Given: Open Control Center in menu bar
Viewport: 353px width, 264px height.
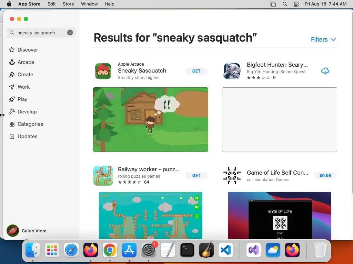Looking at the screenshot, I should (296, 4).
